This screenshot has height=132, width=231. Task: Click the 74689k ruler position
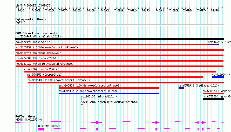[91, 10]
